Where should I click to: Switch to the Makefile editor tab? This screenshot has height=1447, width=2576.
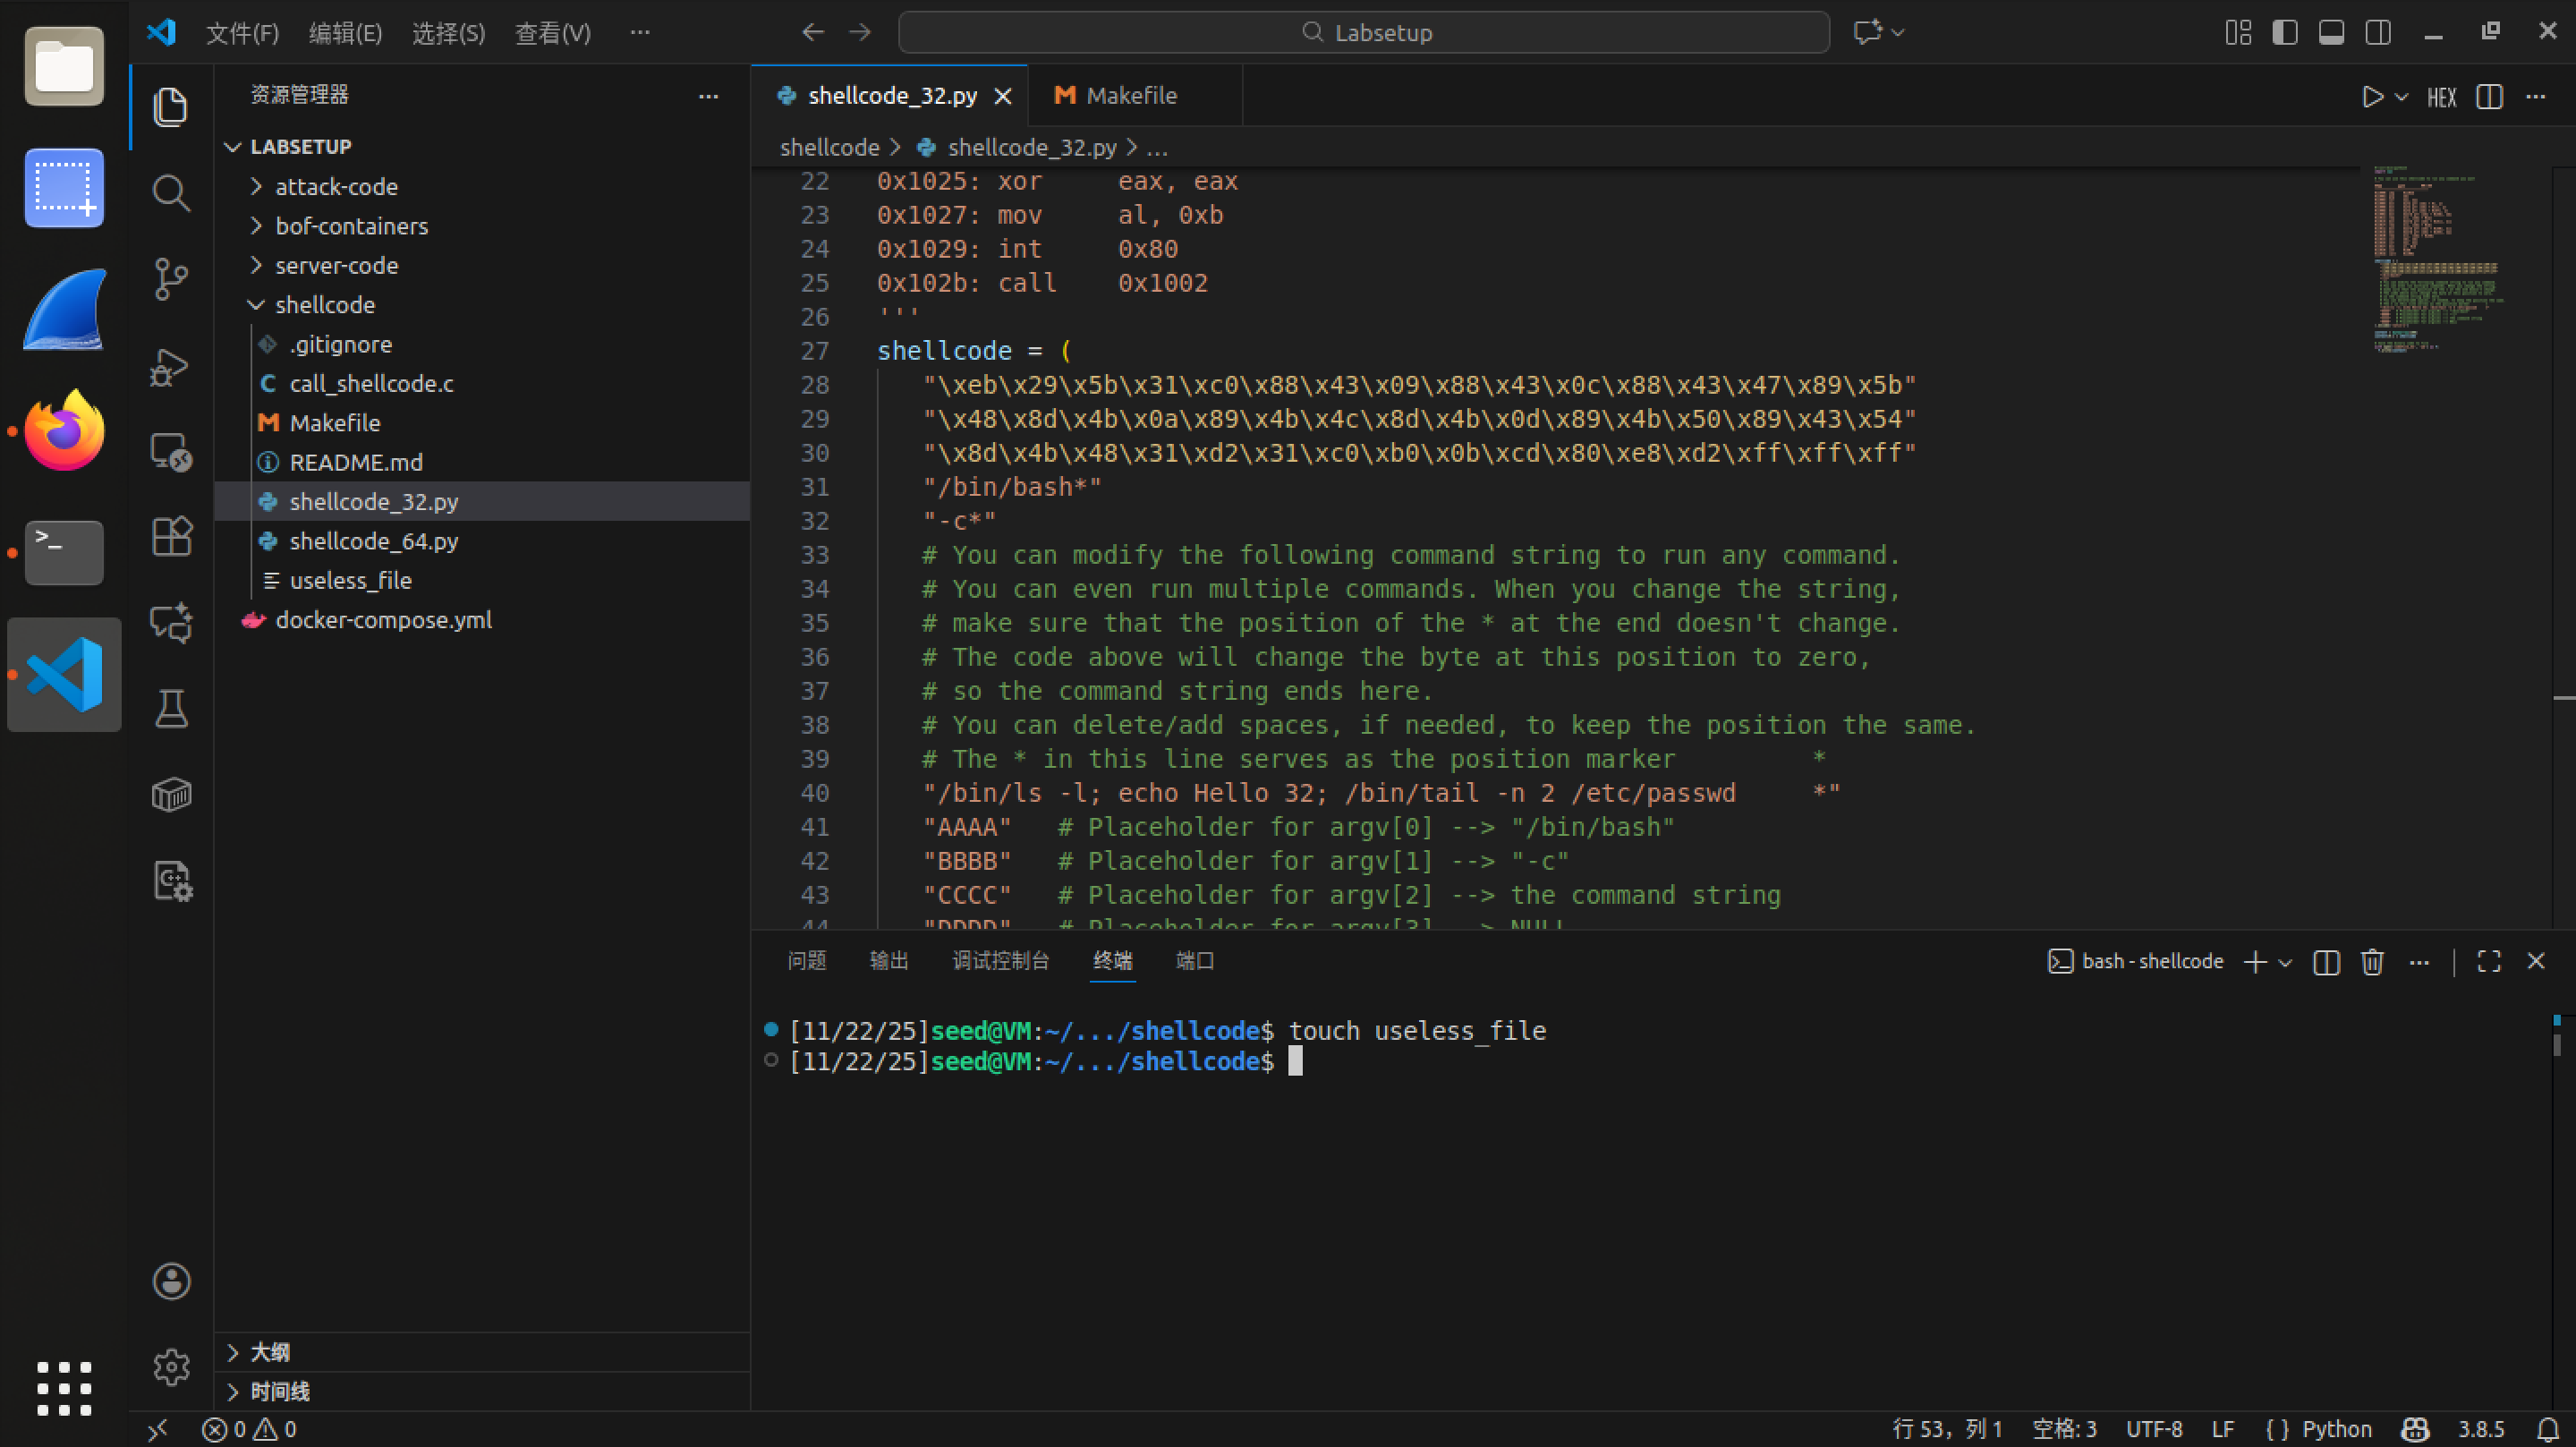[1130, 95]
